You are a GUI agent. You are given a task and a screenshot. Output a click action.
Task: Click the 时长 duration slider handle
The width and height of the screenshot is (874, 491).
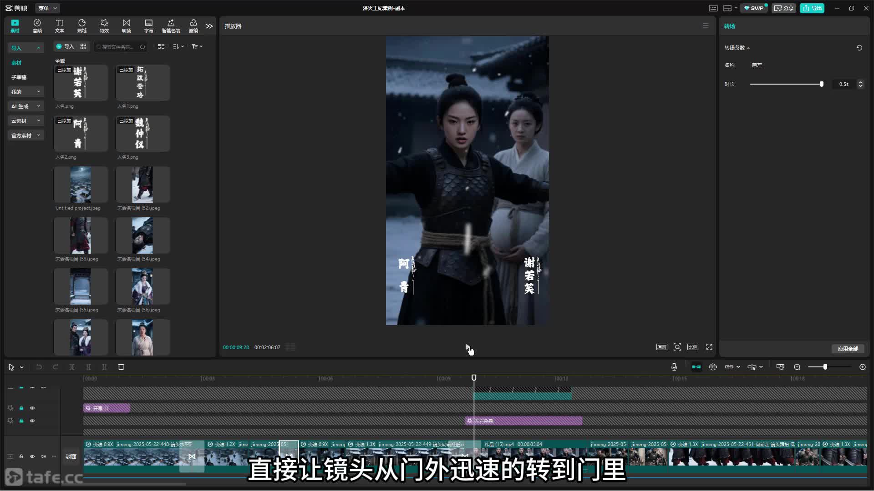tap(822, 84)
